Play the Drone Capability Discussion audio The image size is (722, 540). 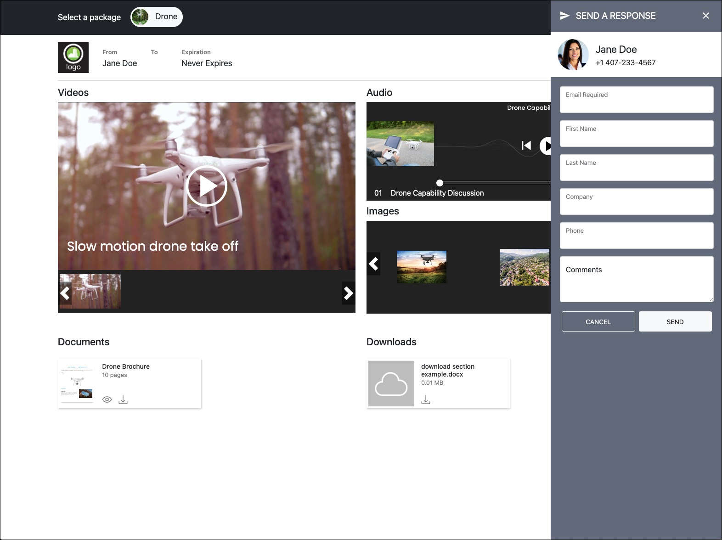coord(546,146)
